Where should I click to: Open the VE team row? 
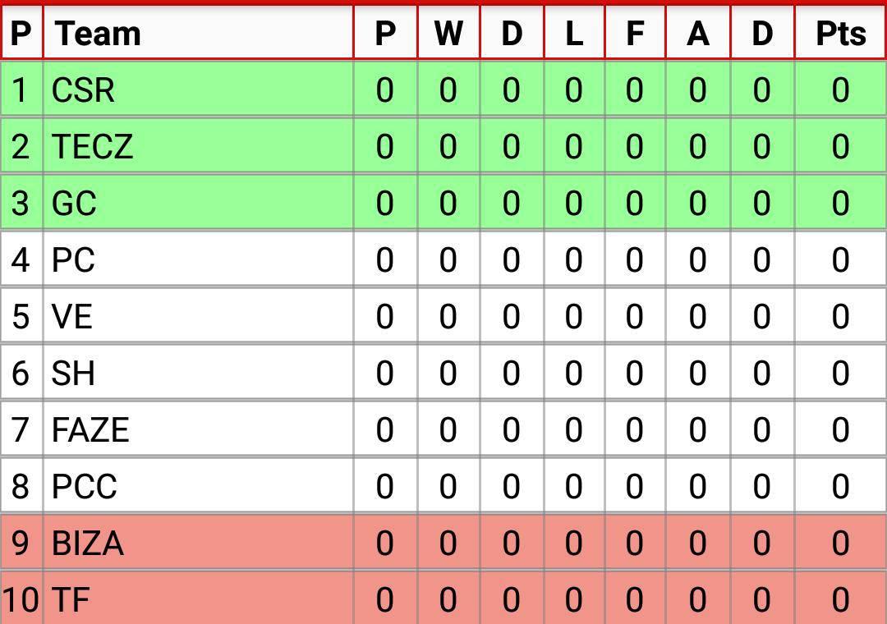443,315
